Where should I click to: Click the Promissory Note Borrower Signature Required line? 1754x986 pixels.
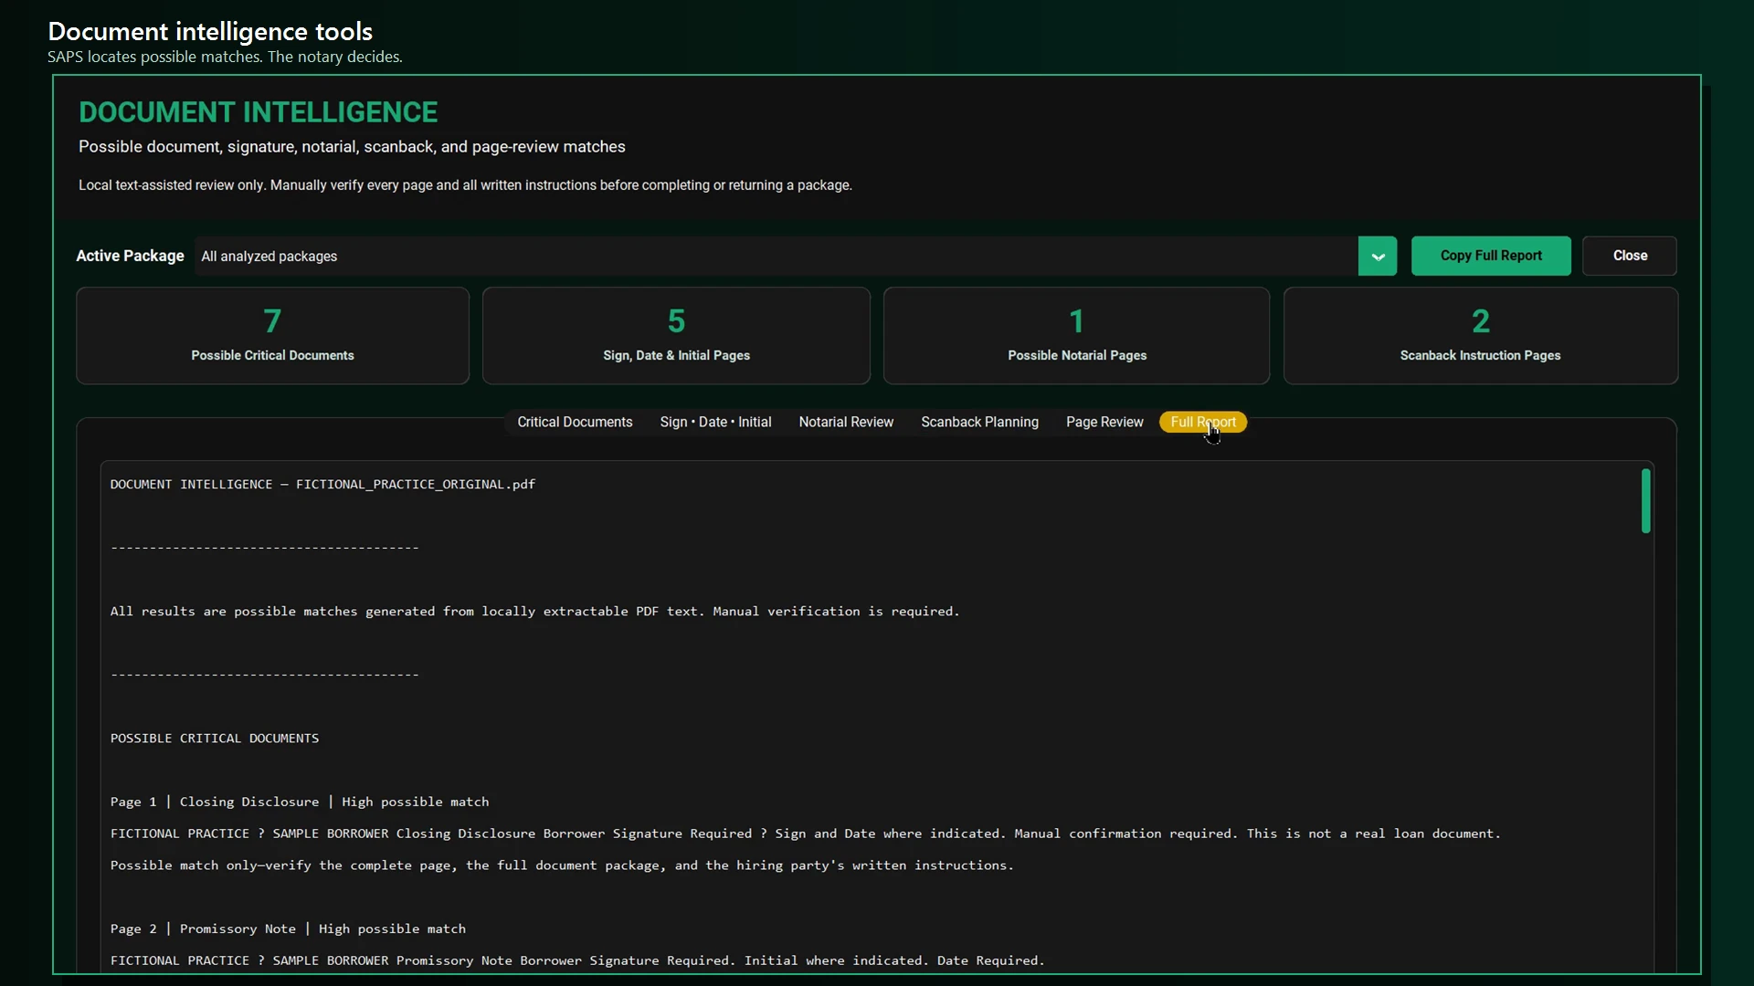coord(577,960)
